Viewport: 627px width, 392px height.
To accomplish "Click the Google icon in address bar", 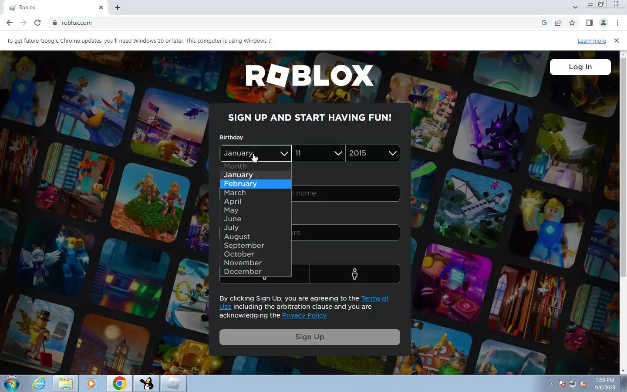I will click(544, 23).
